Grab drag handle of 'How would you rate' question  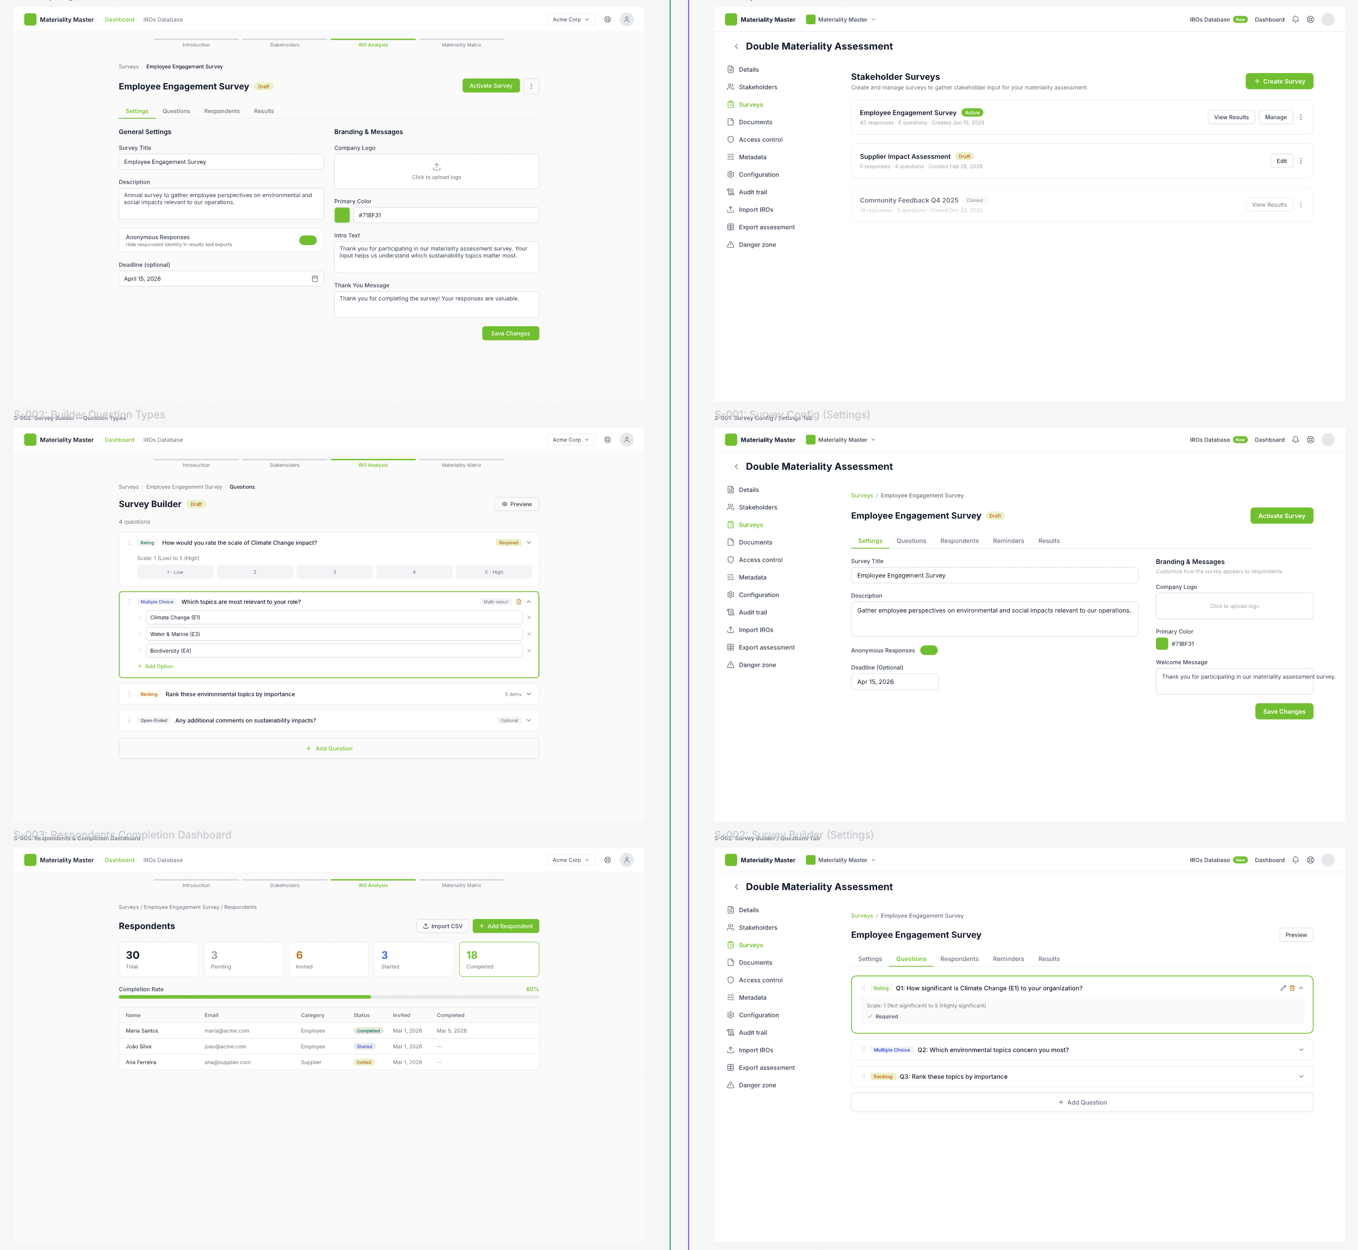129,542
